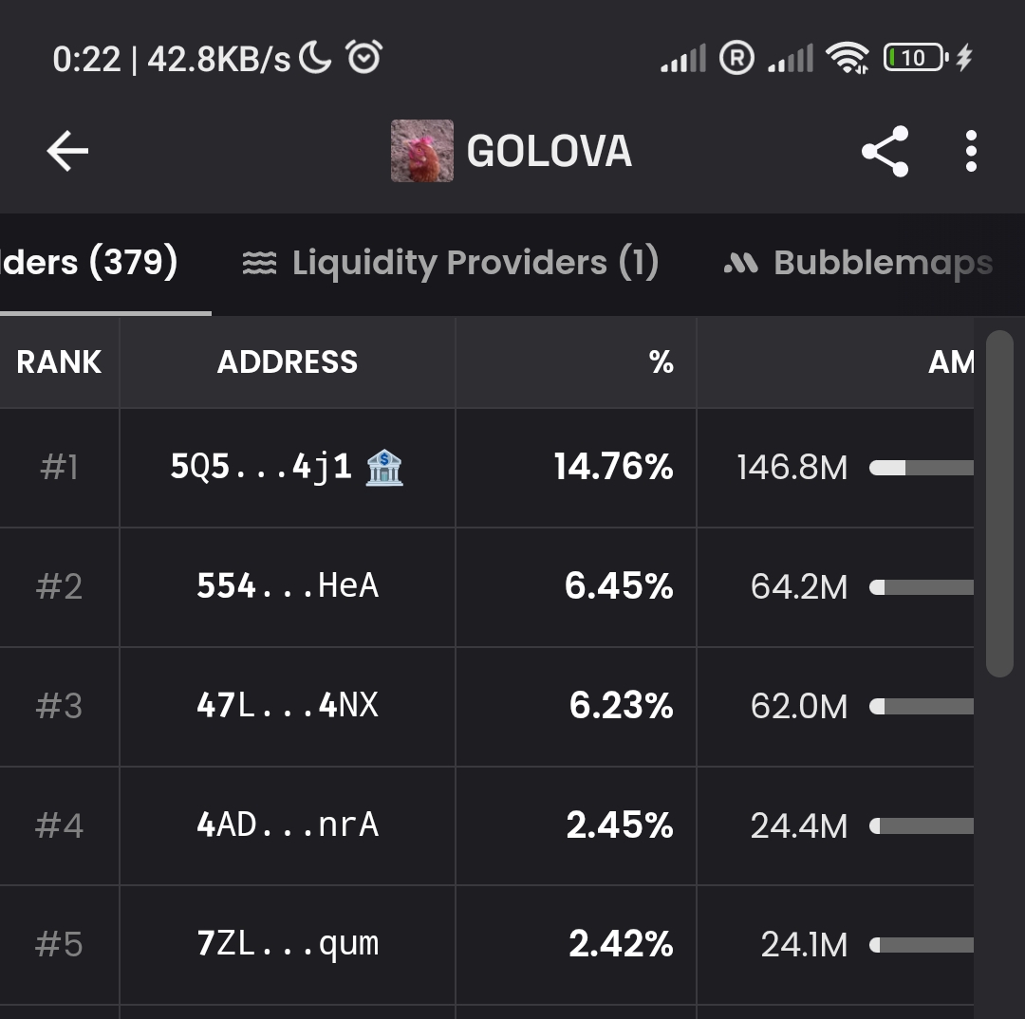The height and width of the screenshot is (1019, 1025).
Task: Tap the RANK column header
Action: 59,361
